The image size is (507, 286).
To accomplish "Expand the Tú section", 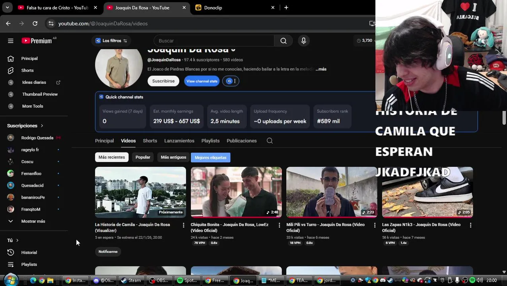I will point(13,240).
